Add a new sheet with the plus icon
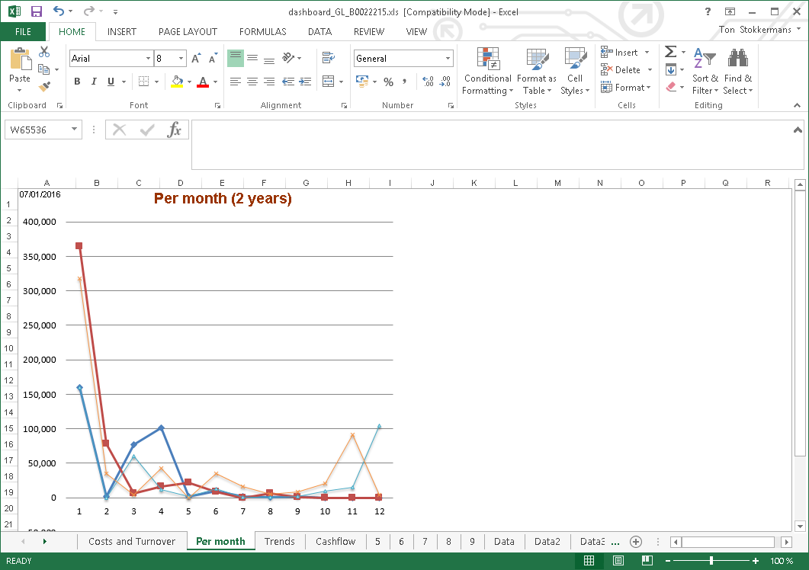809x570 pixels. (636, 542)
